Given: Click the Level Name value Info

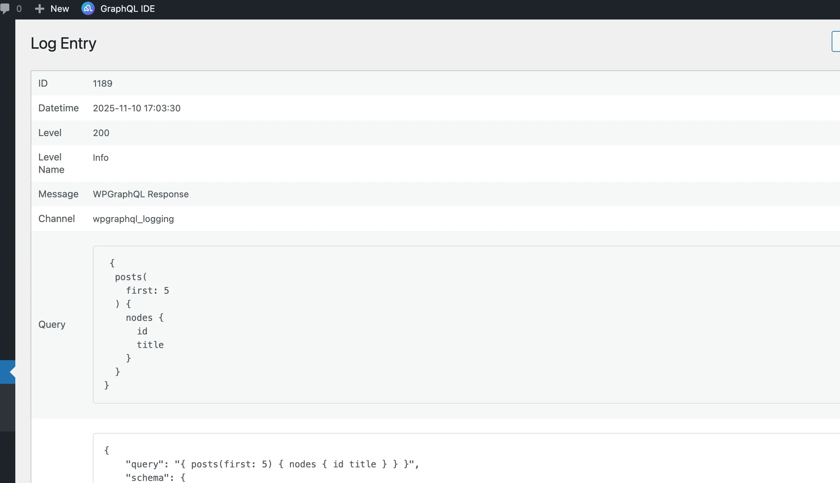Looking at the screenshot, I should tap(100, 158).
